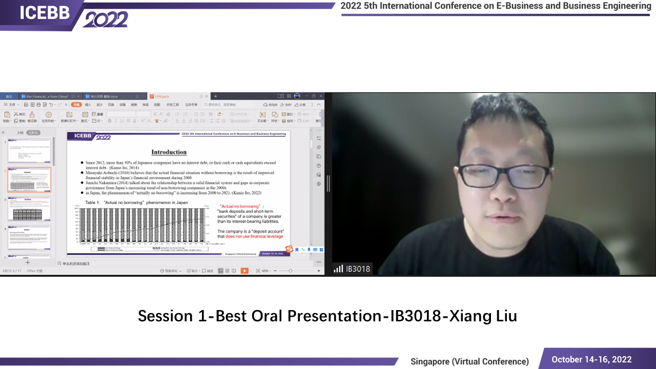
Task: Toggle Underline formatting
Action: (121, 121)
